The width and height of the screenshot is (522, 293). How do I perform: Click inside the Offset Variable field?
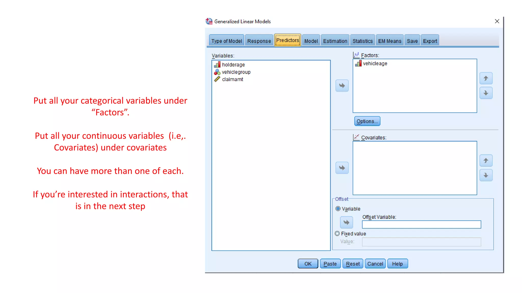click(x=421, y=225)
